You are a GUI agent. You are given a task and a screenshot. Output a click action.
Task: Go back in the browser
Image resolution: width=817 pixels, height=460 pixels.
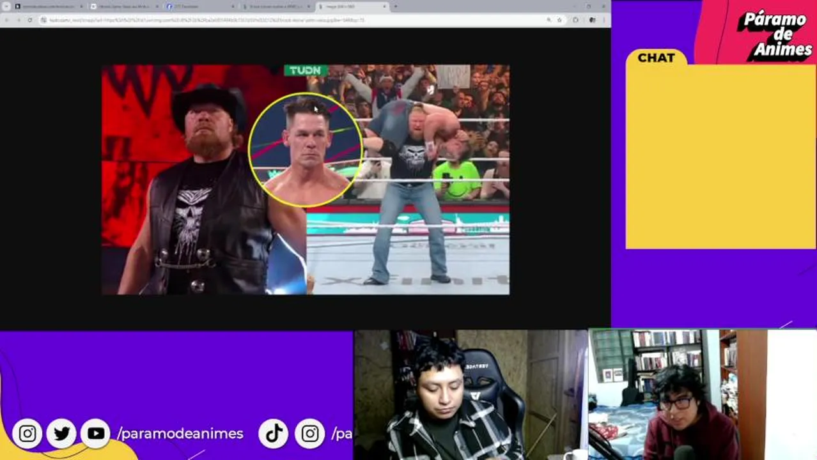click(x=6, y=20)
